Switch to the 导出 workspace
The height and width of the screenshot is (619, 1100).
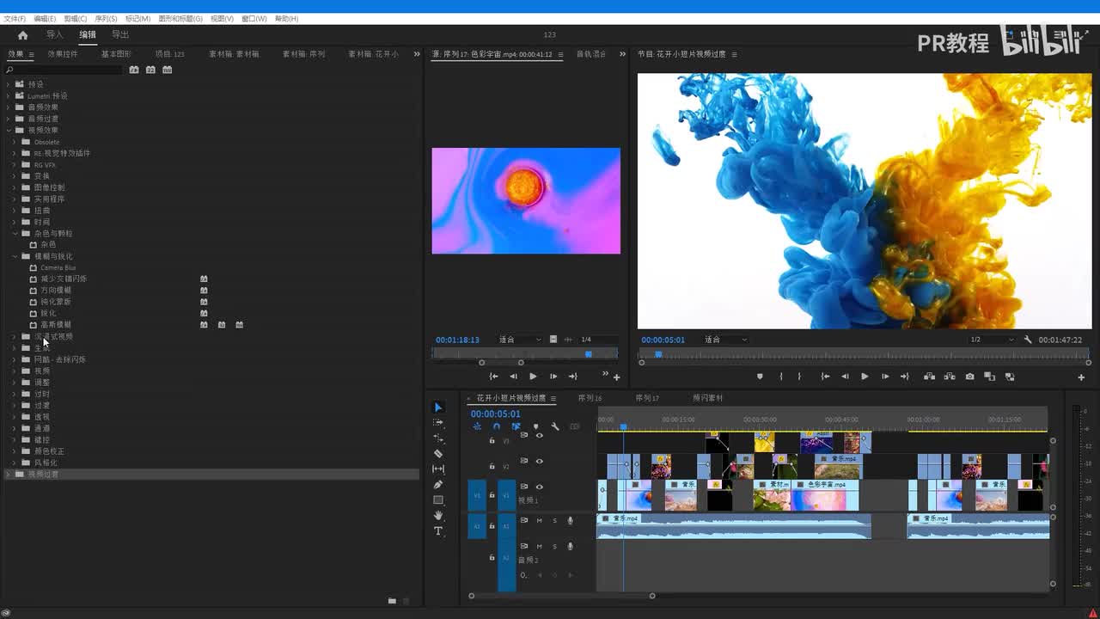pos(120,35)
